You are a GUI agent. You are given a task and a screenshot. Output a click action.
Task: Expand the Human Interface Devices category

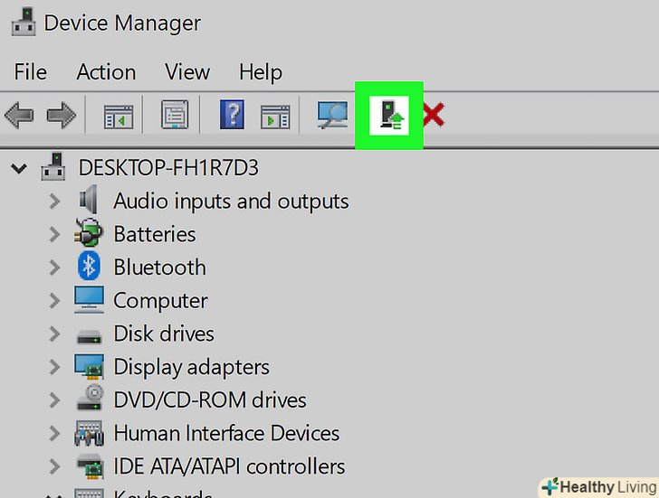point(54,434)
